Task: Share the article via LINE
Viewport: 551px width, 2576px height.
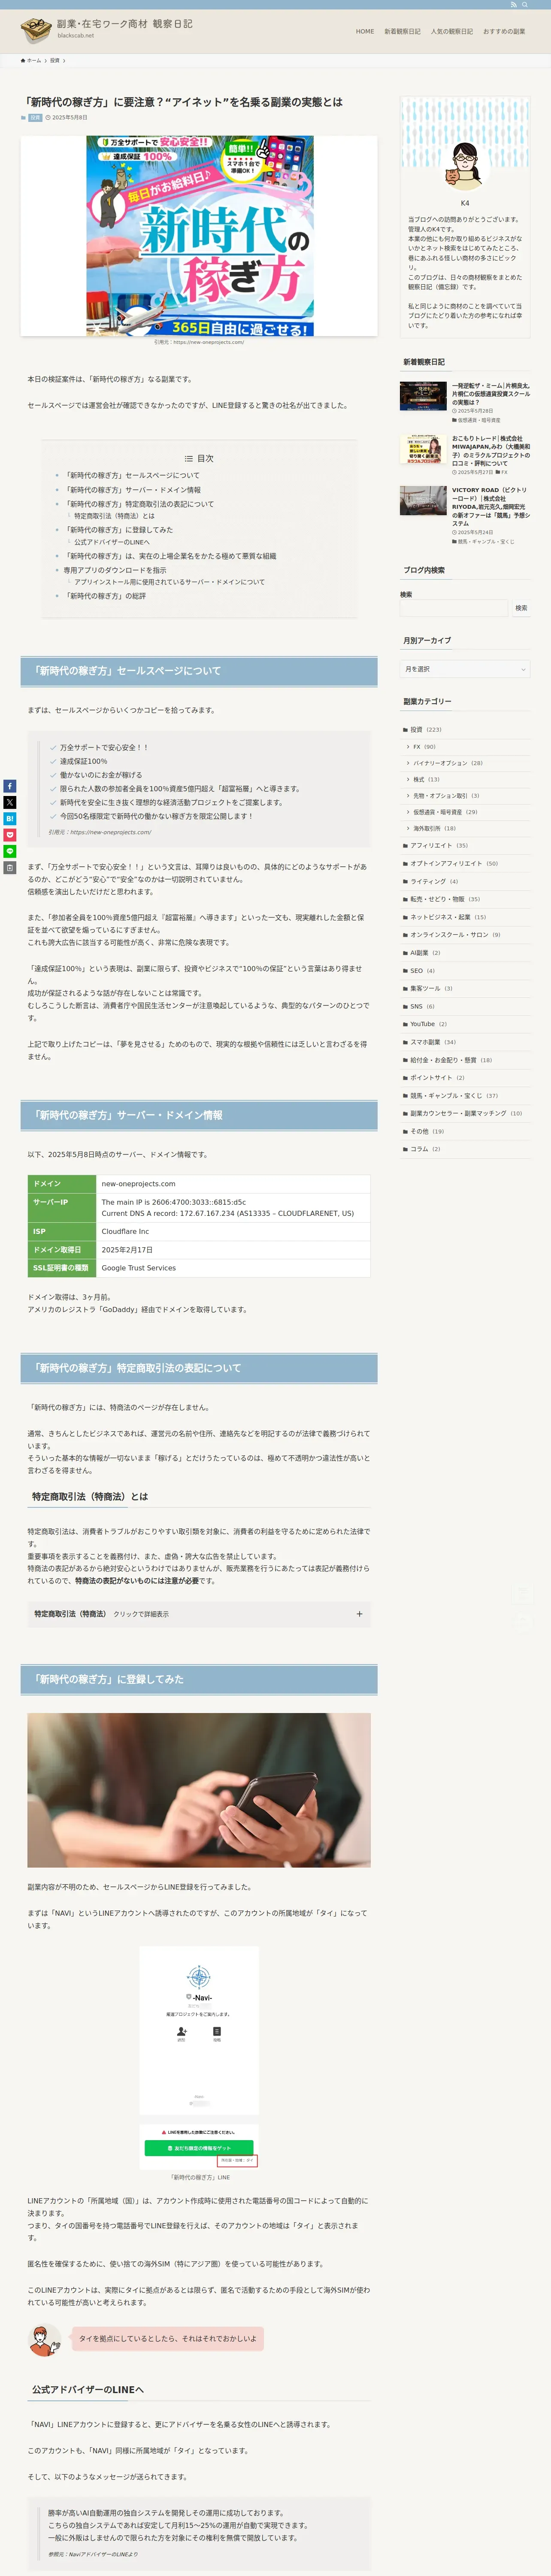Action: pos(10,851)
